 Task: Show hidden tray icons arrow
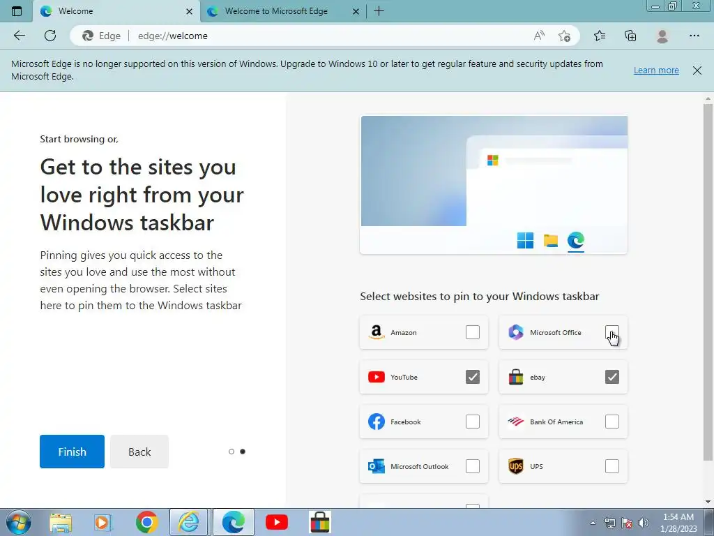point(593,523)
